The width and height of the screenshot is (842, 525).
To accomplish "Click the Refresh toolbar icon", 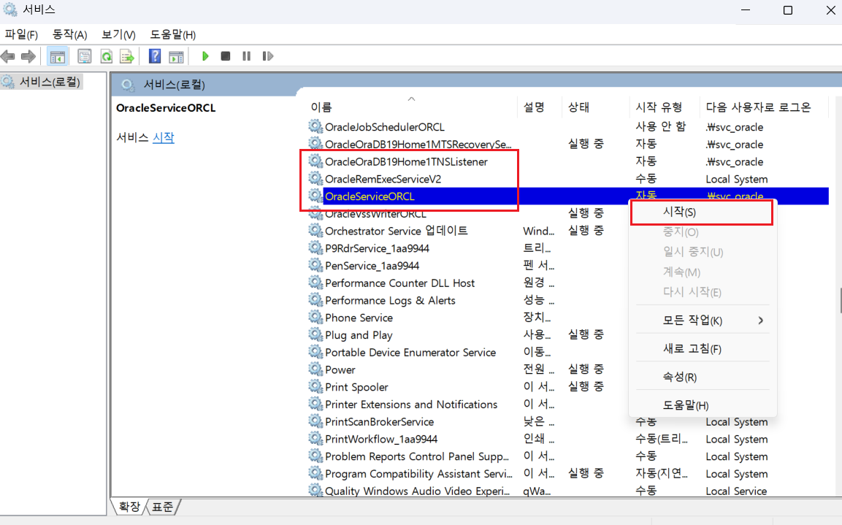I will [x=107, y=55].
